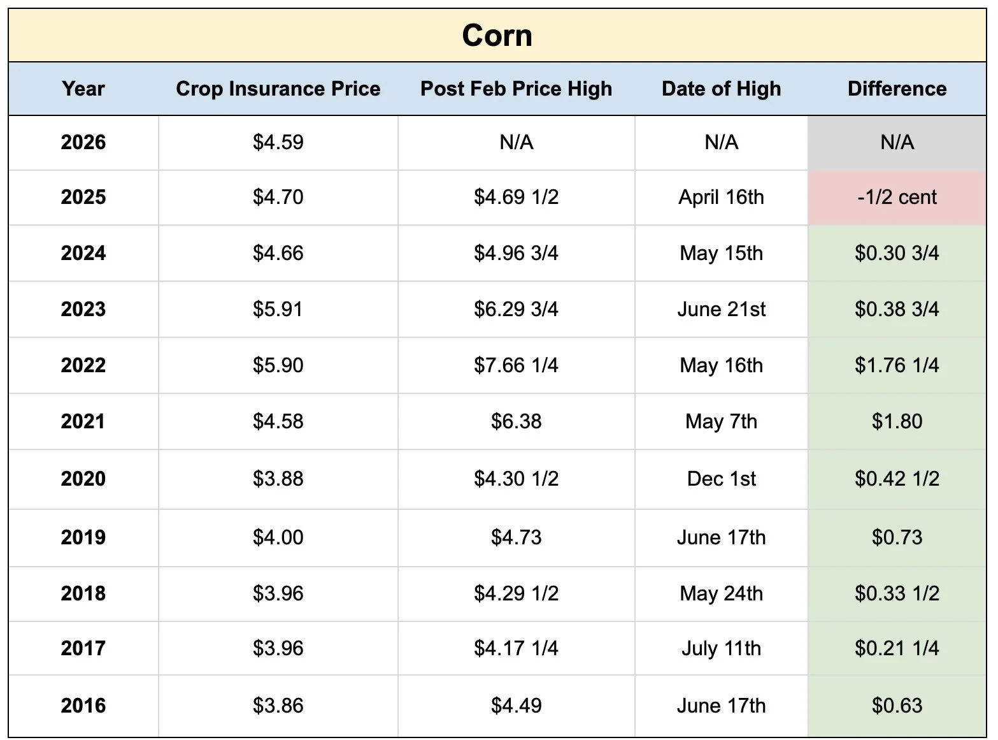The width and height of the screenshot is (998, 740).
Task: Click the red -1/2 cent cell
Action: point(897,197)
